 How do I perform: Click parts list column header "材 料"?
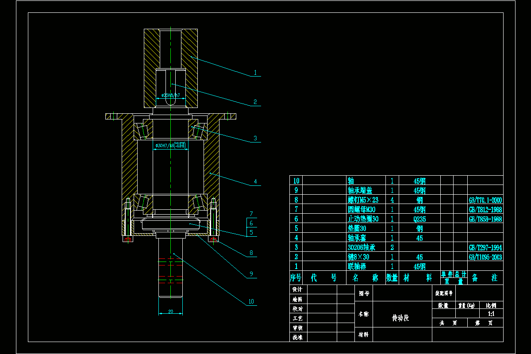pyautogui.click(x=418, y=278)
